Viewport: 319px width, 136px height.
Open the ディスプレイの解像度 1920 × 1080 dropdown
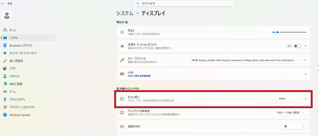click(290, 113)
